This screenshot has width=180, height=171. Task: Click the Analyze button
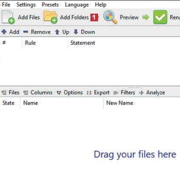(152, 93)
